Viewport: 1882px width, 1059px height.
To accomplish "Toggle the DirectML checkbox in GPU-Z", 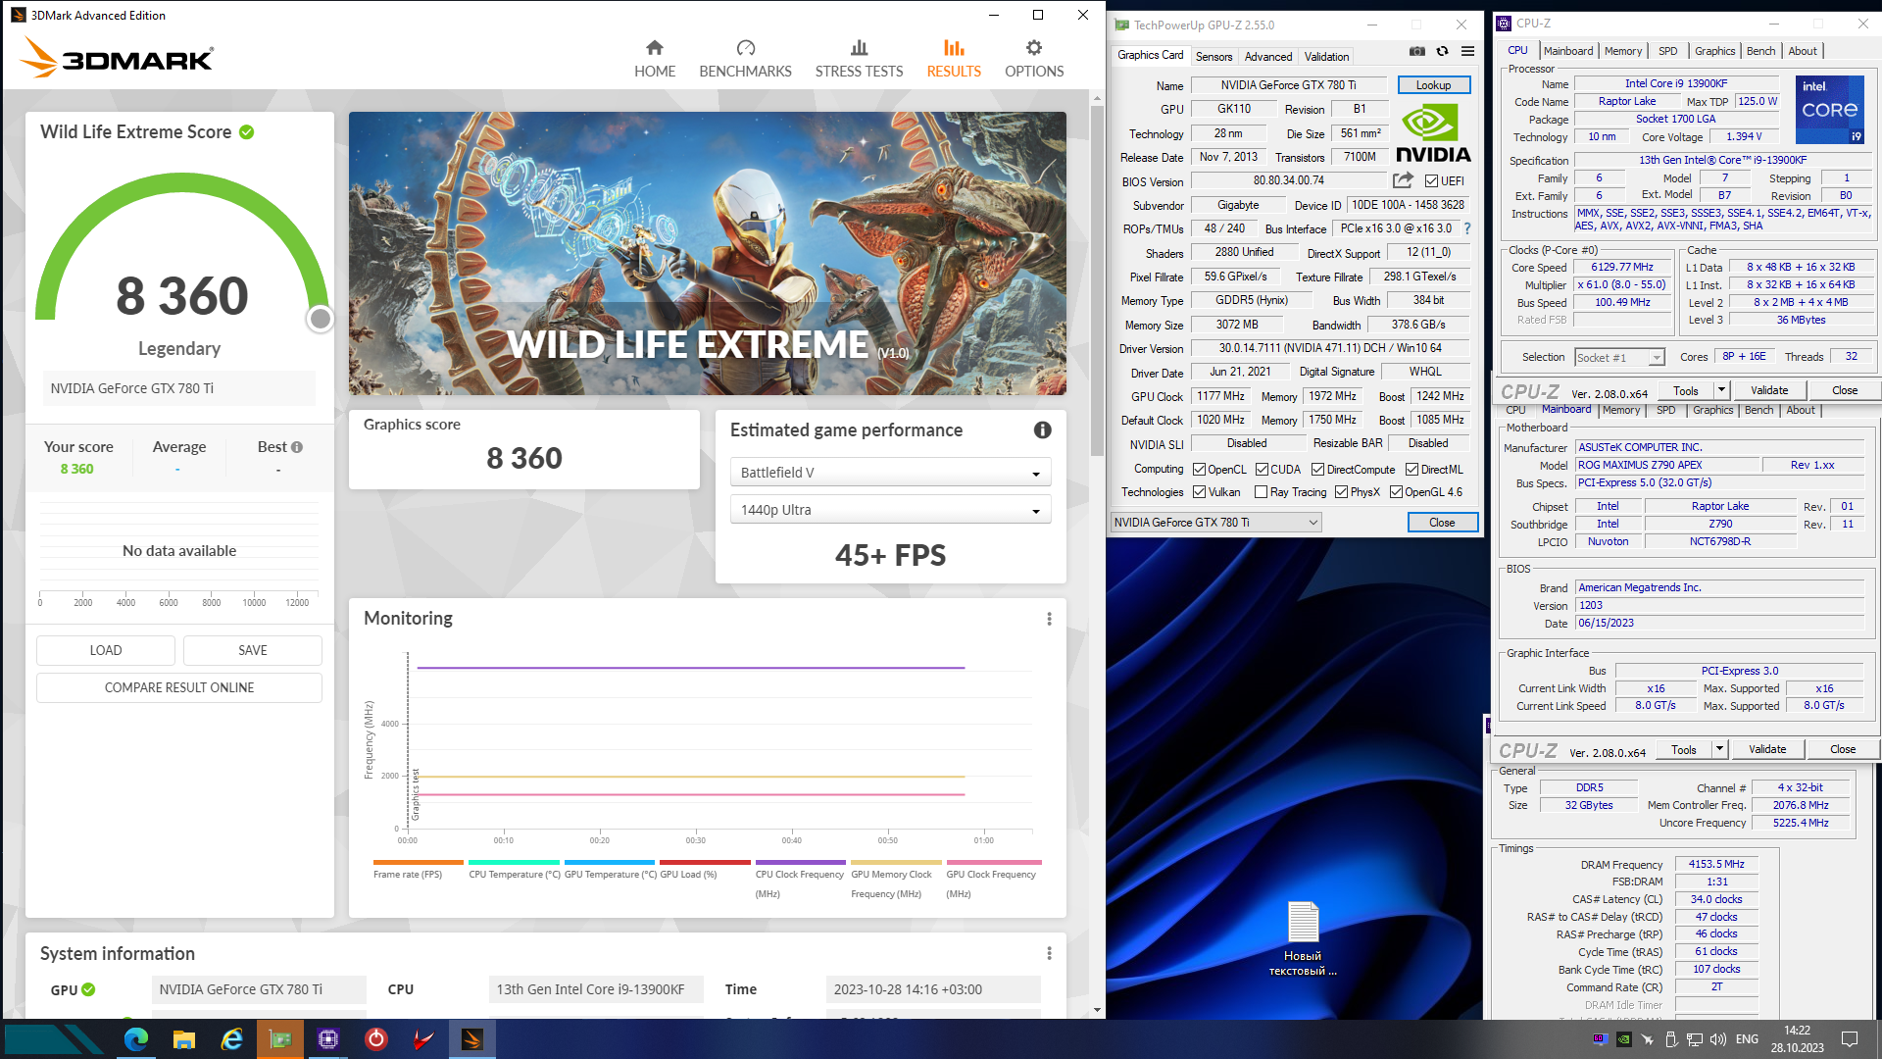I will pyautogui.click(x=1411, y=470).
